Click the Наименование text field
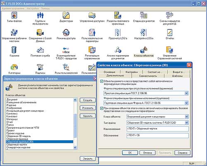207x166 pixels. pos(158,129)
